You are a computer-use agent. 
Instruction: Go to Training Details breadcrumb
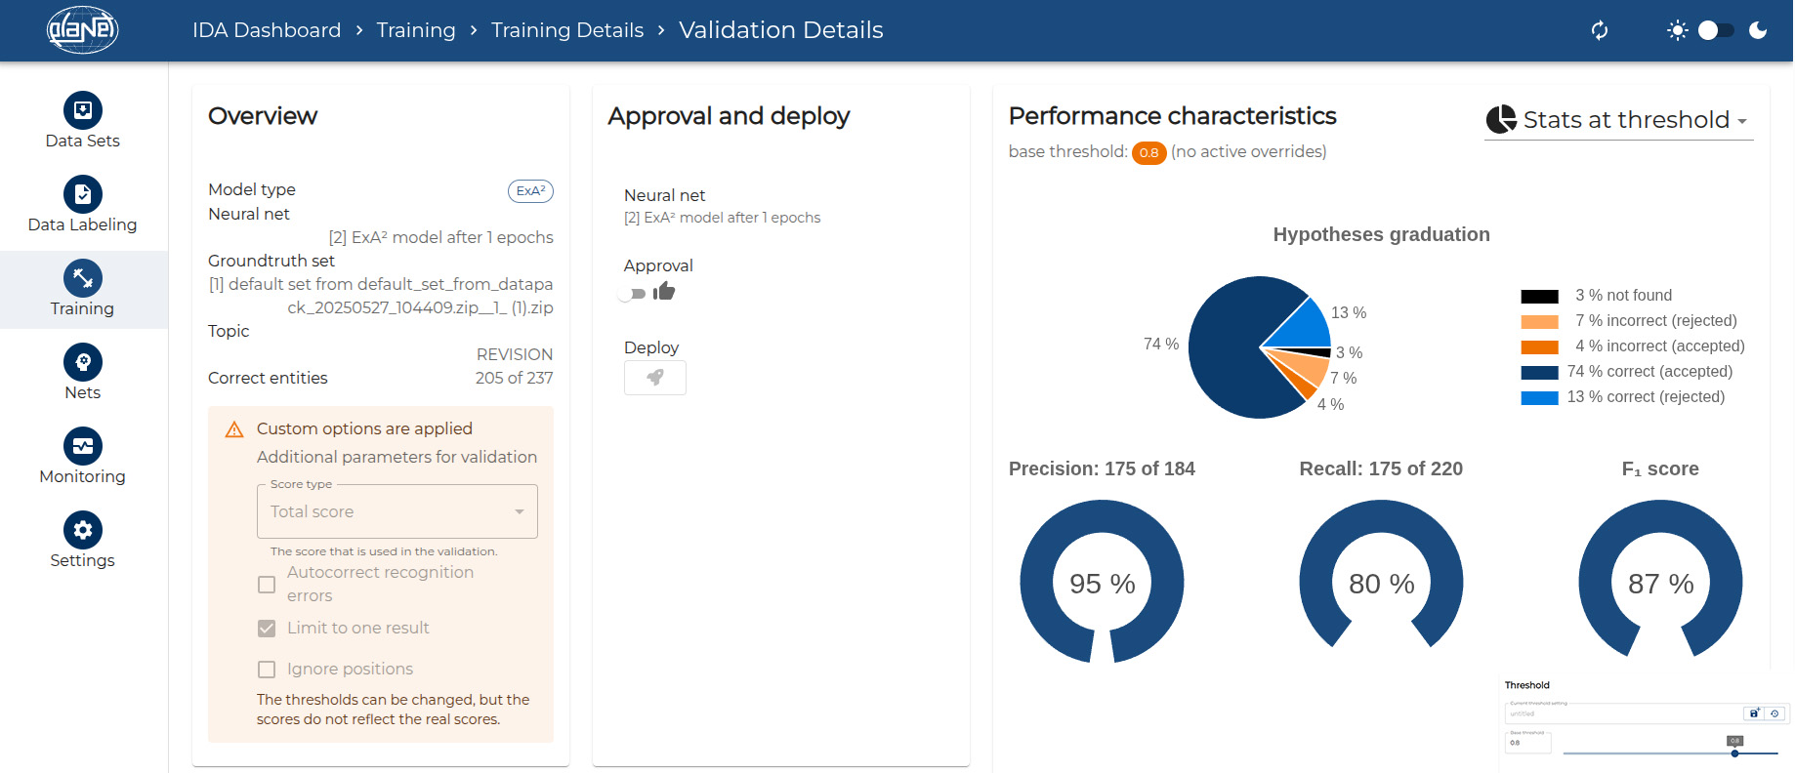[x=567, y=30]
